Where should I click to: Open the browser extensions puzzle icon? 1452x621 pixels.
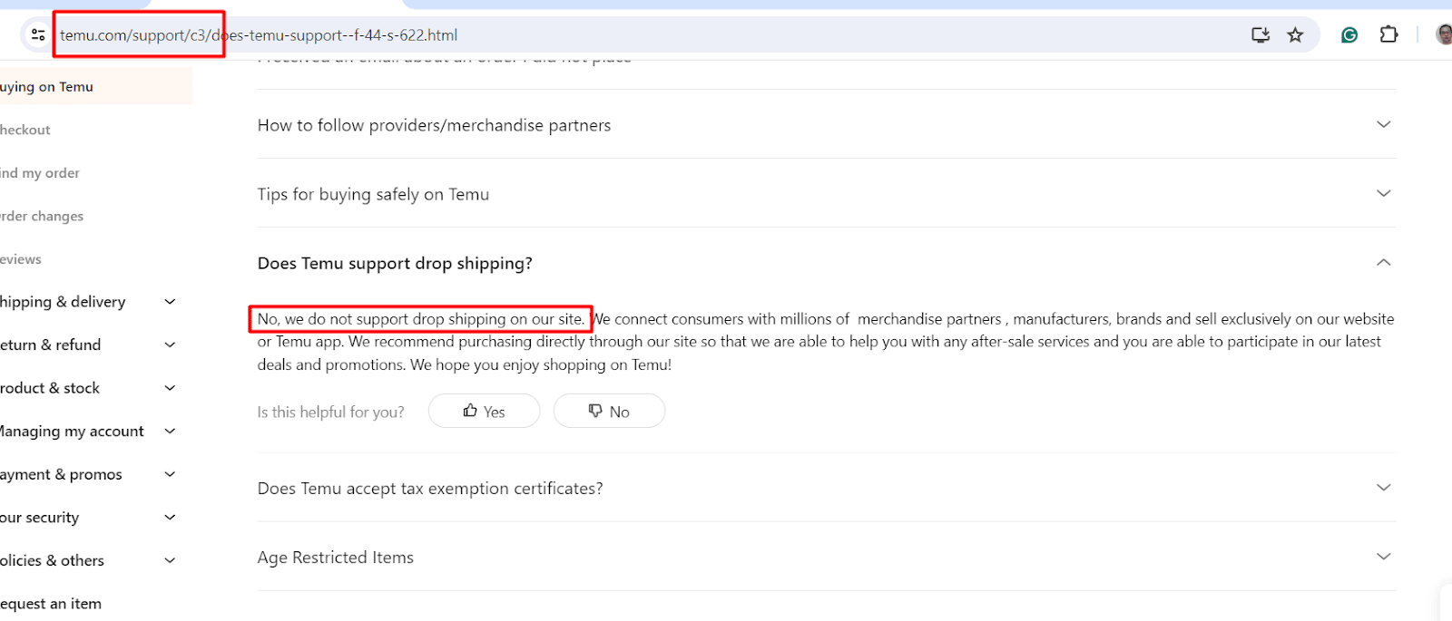coord(1388,35)
